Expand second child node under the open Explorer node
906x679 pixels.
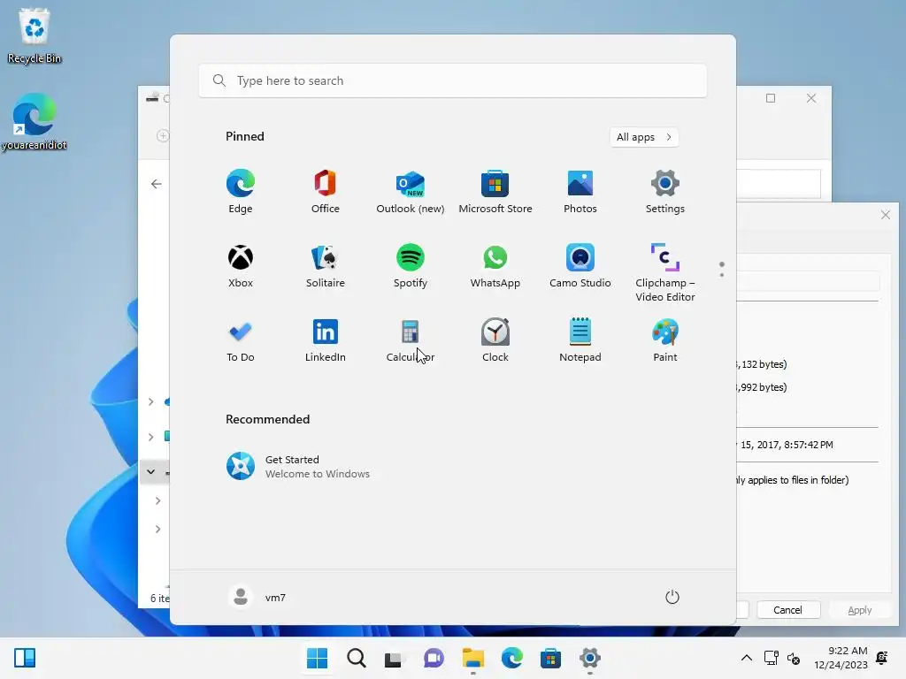[x=157, y=529]
